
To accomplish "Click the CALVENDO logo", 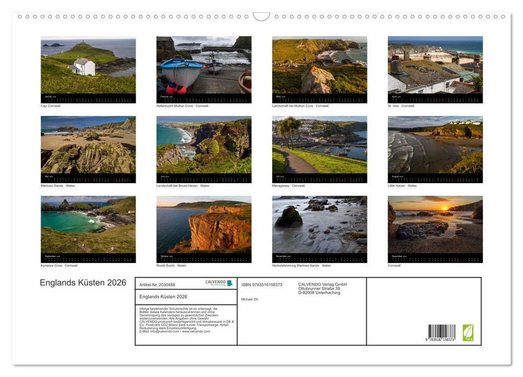I will (219, 283).
